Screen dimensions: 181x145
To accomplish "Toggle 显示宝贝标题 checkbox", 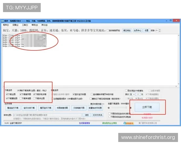I will click(74, 94).
